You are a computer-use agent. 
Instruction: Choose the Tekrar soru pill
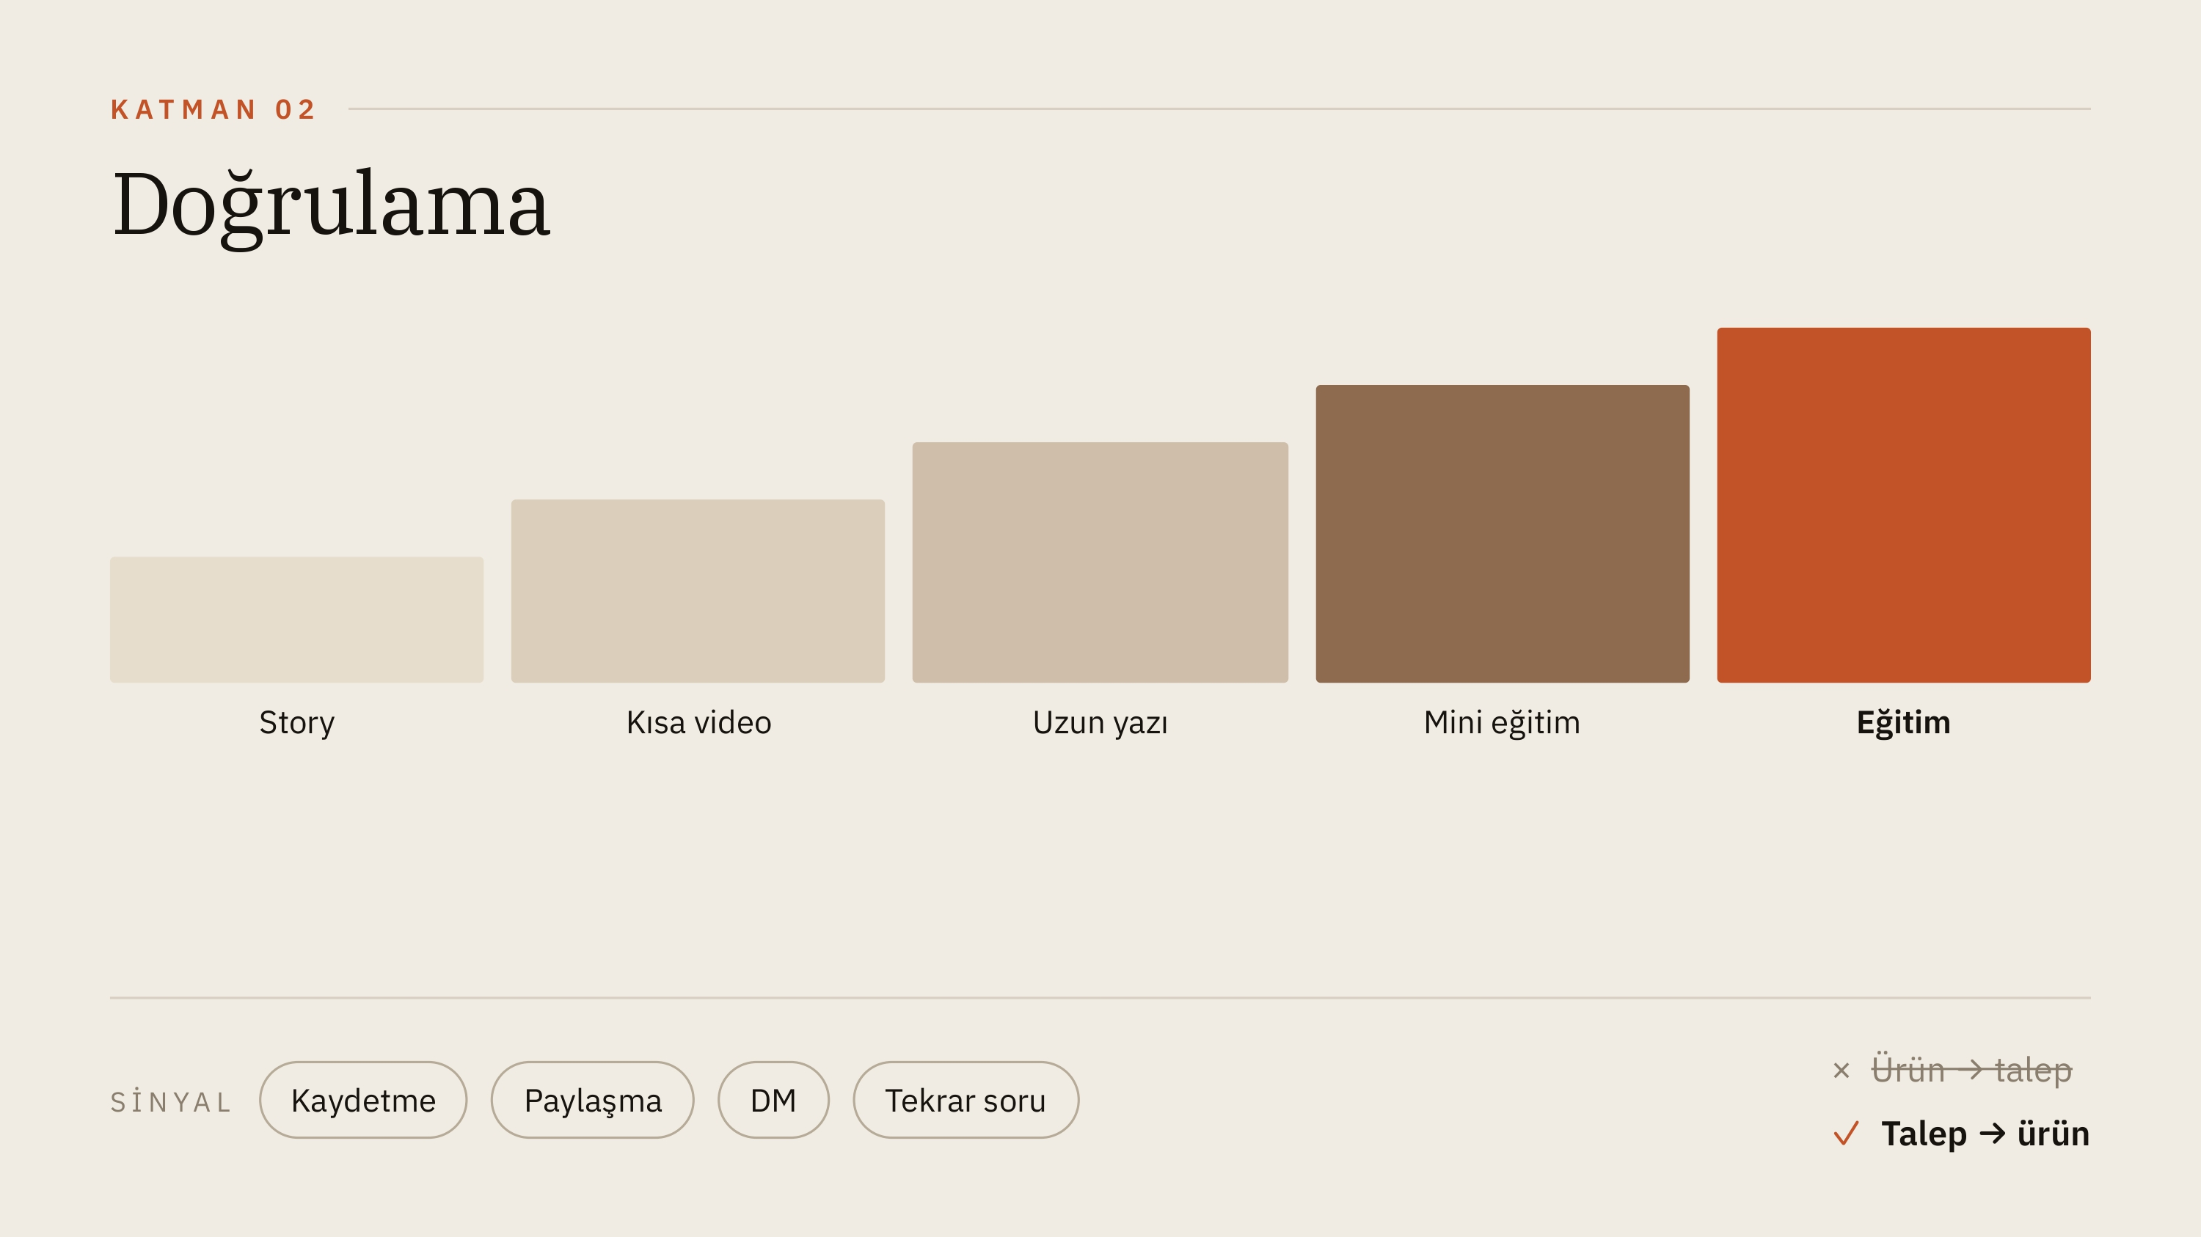[x=966, y=1100]
